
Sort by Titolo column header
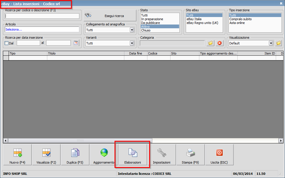click(86, 53)
